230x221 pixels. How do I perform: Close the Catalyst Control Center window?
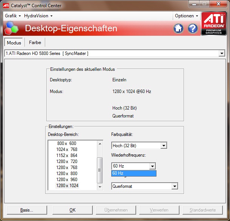coord(218,4)
